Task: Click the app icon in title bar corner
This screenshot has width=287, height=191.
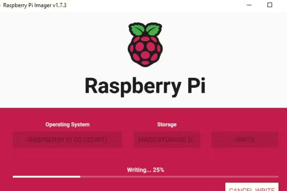Action: pyautogui.click(x=0, y=5)
